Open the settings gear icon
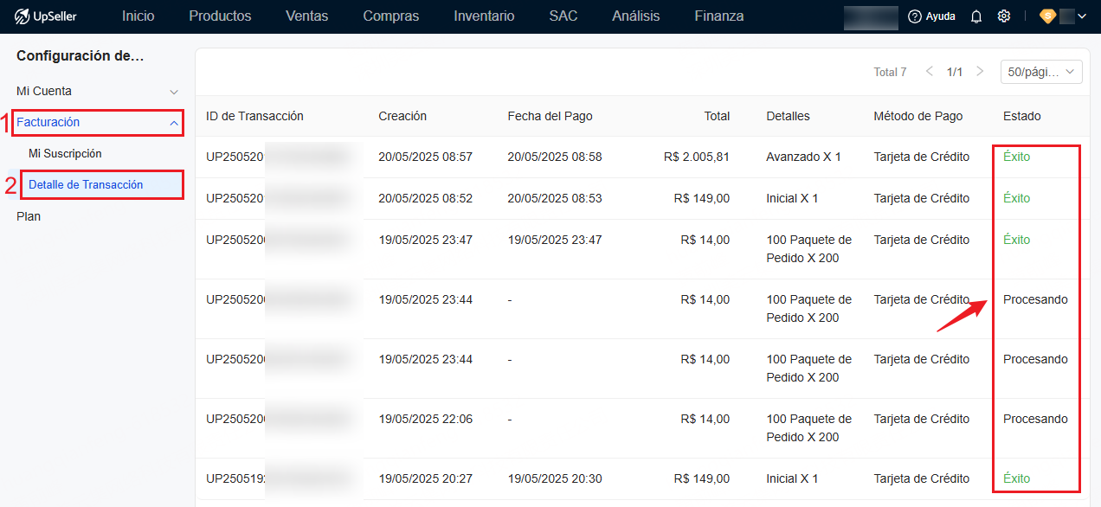 (1004, 16)
